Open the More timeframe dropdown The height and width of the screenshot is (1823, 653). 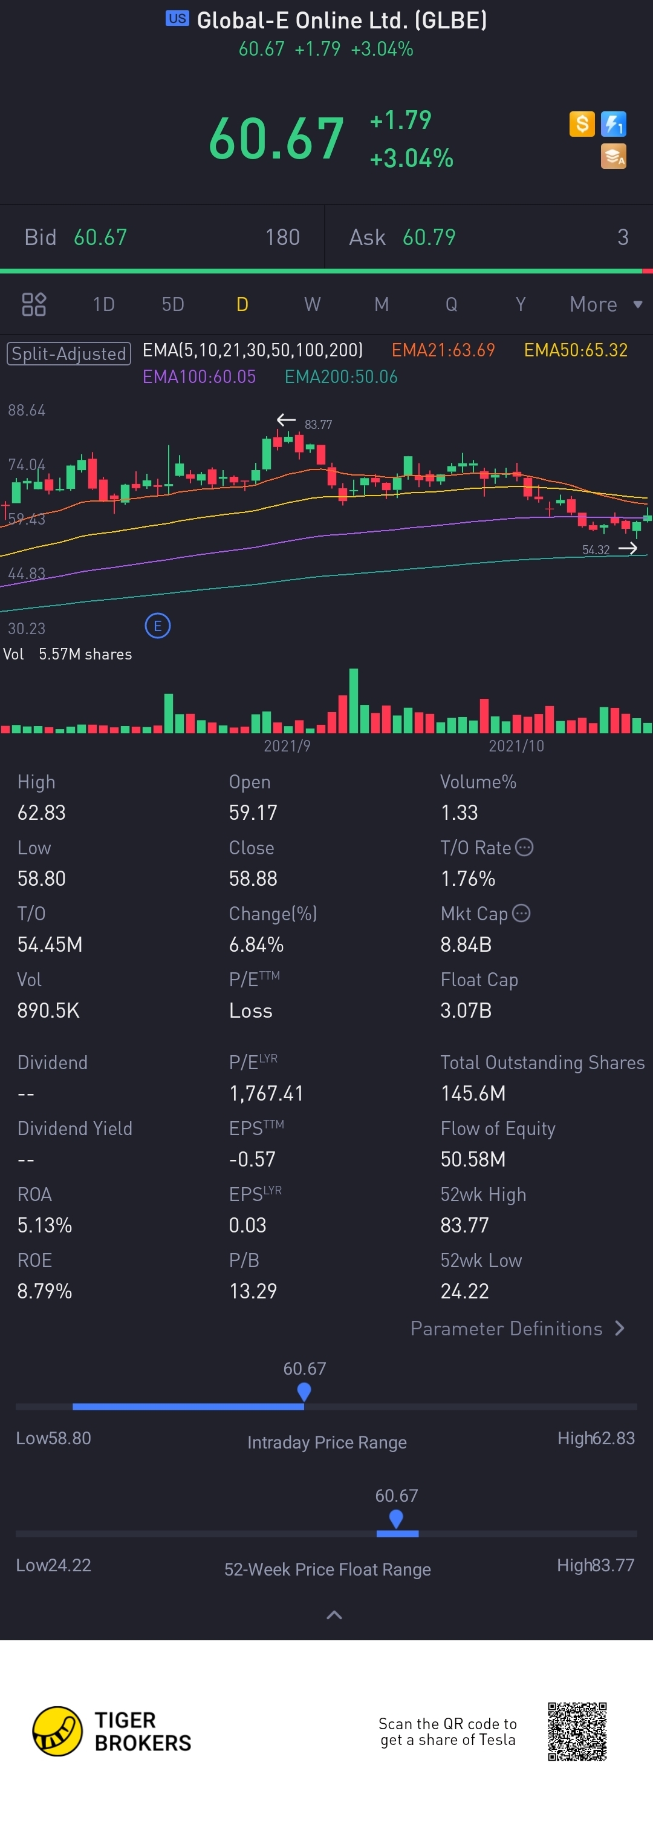pyautogui.click(x=606, y=304)
